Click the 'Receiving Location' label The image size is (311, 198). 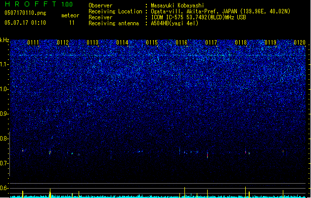(115, 11)
